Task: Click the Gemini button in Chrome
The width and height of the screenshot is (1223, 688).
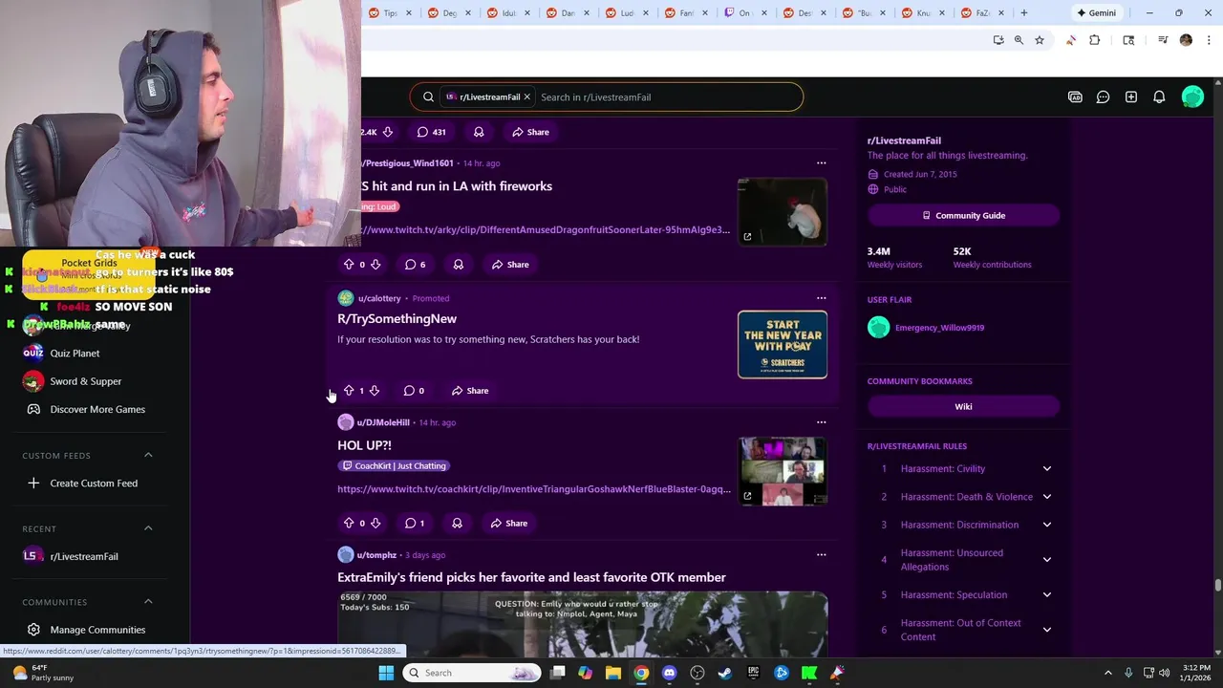Action: click(x=1095, y=12)
